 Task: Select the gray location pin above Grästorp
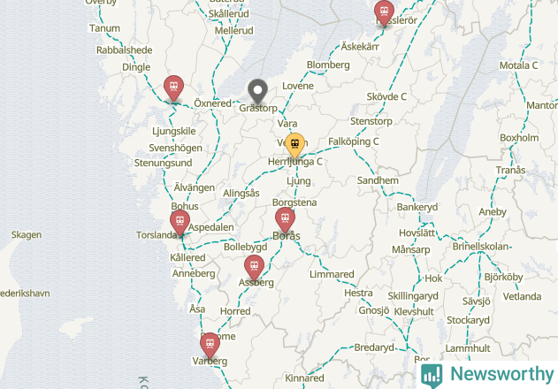[257, 91]
